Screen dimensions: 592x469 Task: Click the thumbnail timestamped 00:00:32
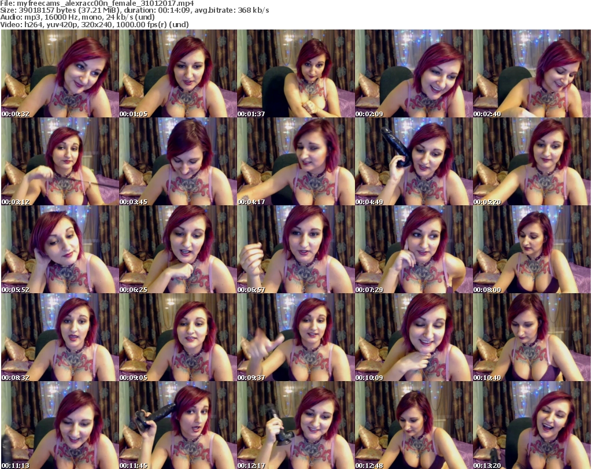[60, 73]
